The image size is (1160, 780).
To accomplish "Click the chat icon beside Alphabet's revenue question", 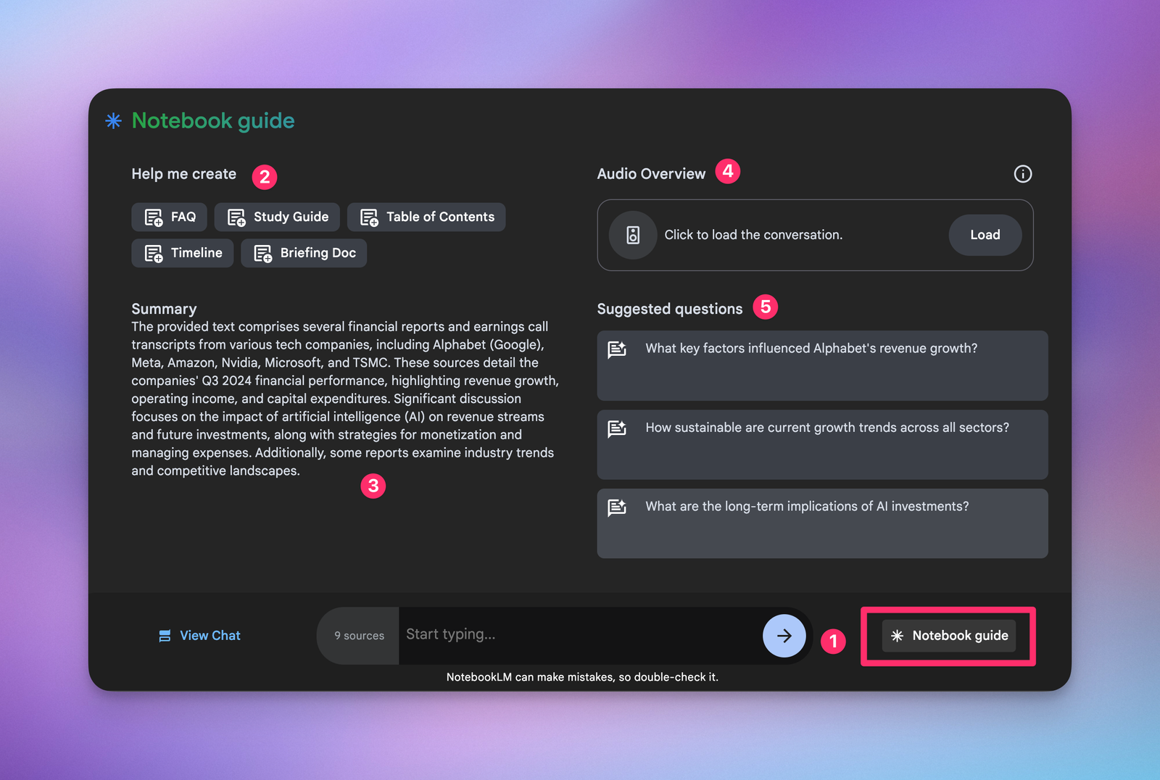I will tap(617, 349).
